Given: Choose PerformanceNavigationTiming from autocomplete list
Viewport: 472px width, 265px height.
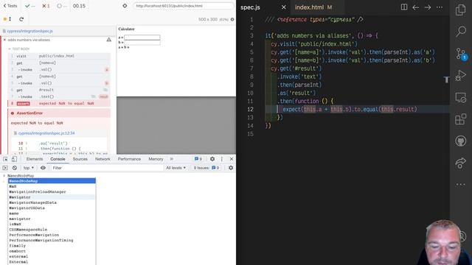Looking at the screenshot, I should [52, 241].
